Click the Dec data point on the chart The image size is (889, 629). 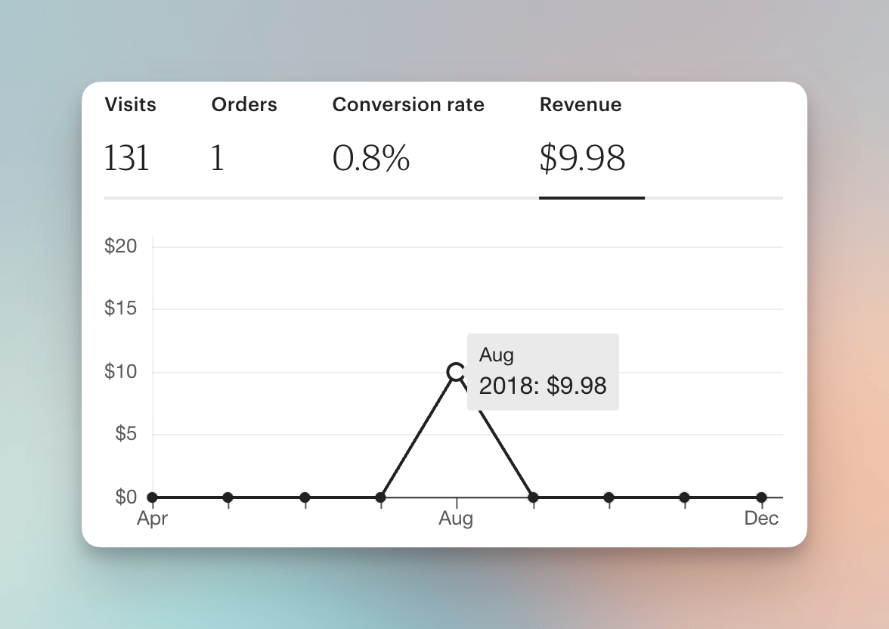(761, 497)
